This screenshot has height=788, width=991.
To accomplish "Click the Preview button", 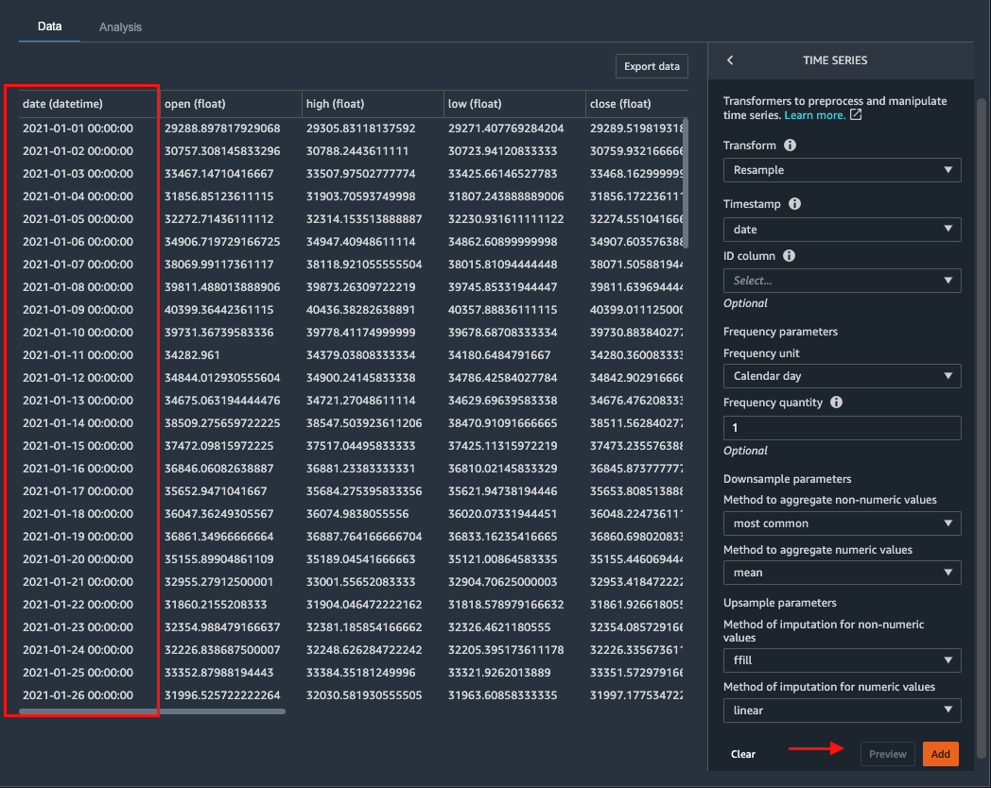I will (887, 754).
